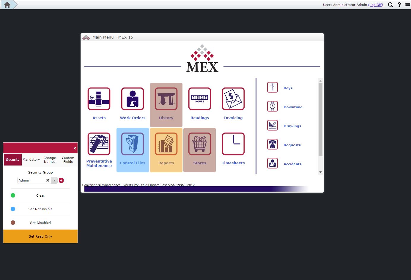Screen dimensions: 411x280
Task: Click the Readings label
Action: pyautogui.click(x=200, y=118)
